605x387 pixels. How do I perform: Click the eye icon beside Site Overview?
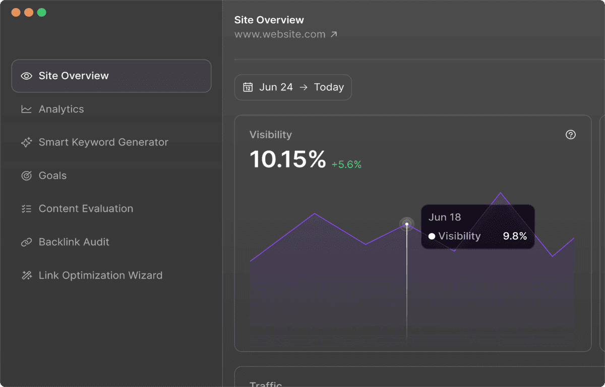[x=26, y=76]
